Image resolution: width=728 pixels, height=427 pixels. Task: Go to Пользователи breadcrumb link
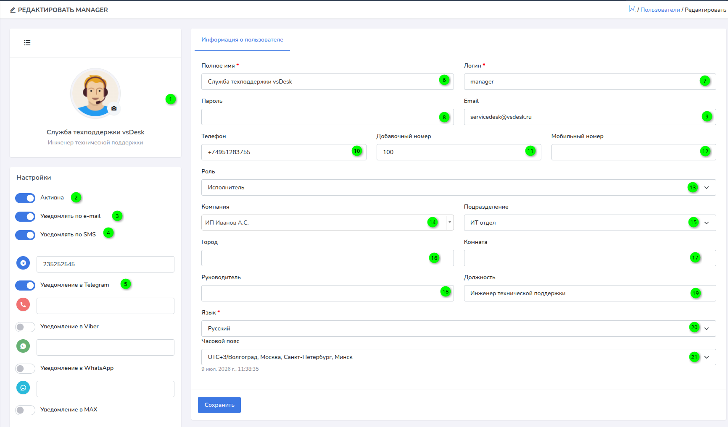[x=660, y=10]
